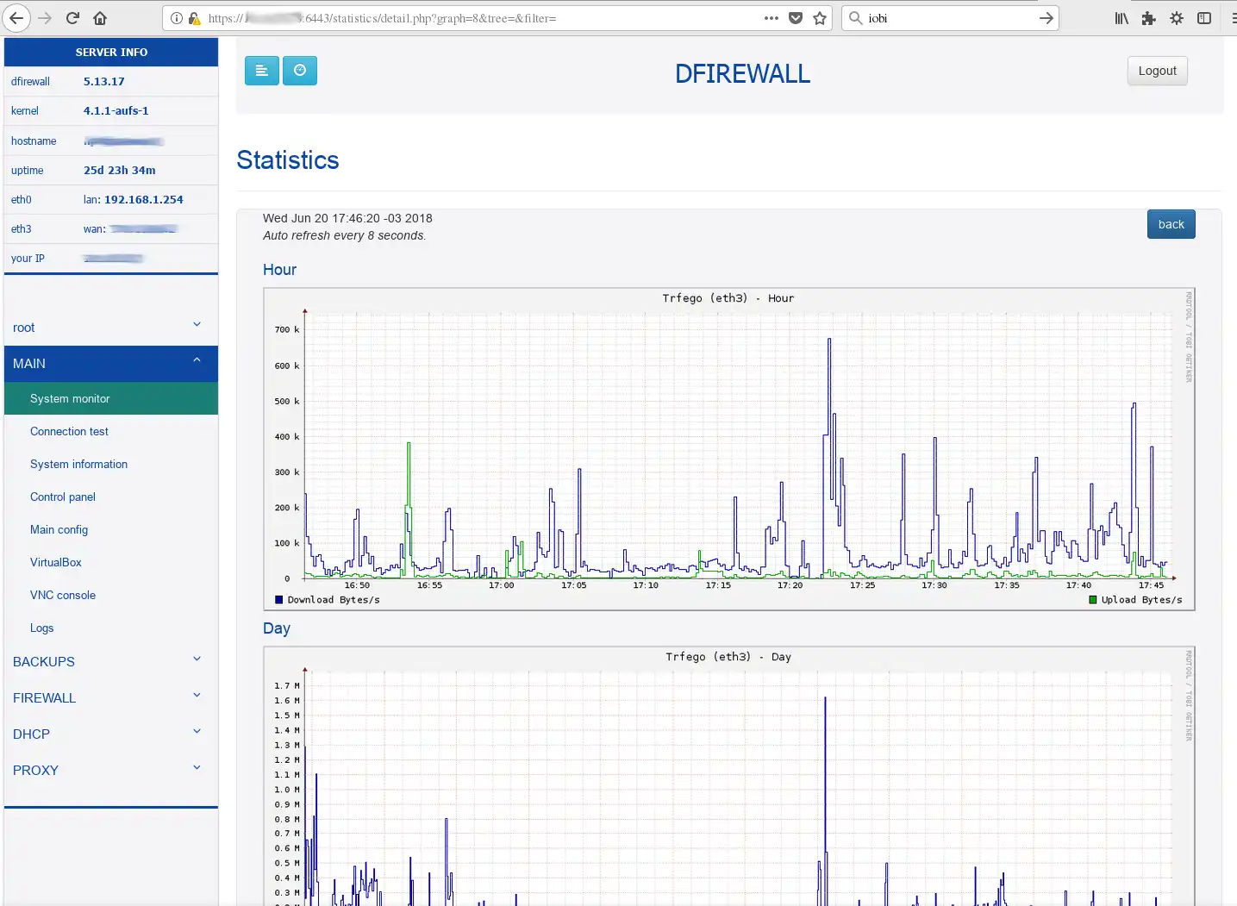
Task: Submit search with arrow icon
Action: [x=1046, y=18]
